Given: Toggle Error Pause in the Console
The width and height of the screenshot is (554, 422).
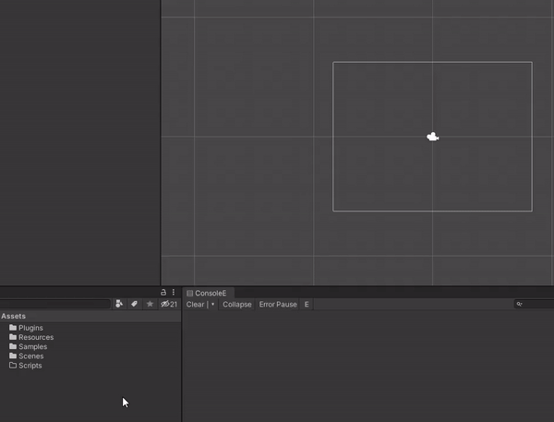Looking at the screenshot, I should [278, 305].
